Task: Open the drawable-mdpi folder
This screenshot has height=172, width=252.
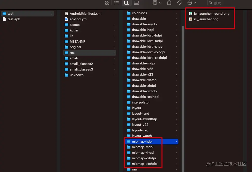Action: point(152,63)
